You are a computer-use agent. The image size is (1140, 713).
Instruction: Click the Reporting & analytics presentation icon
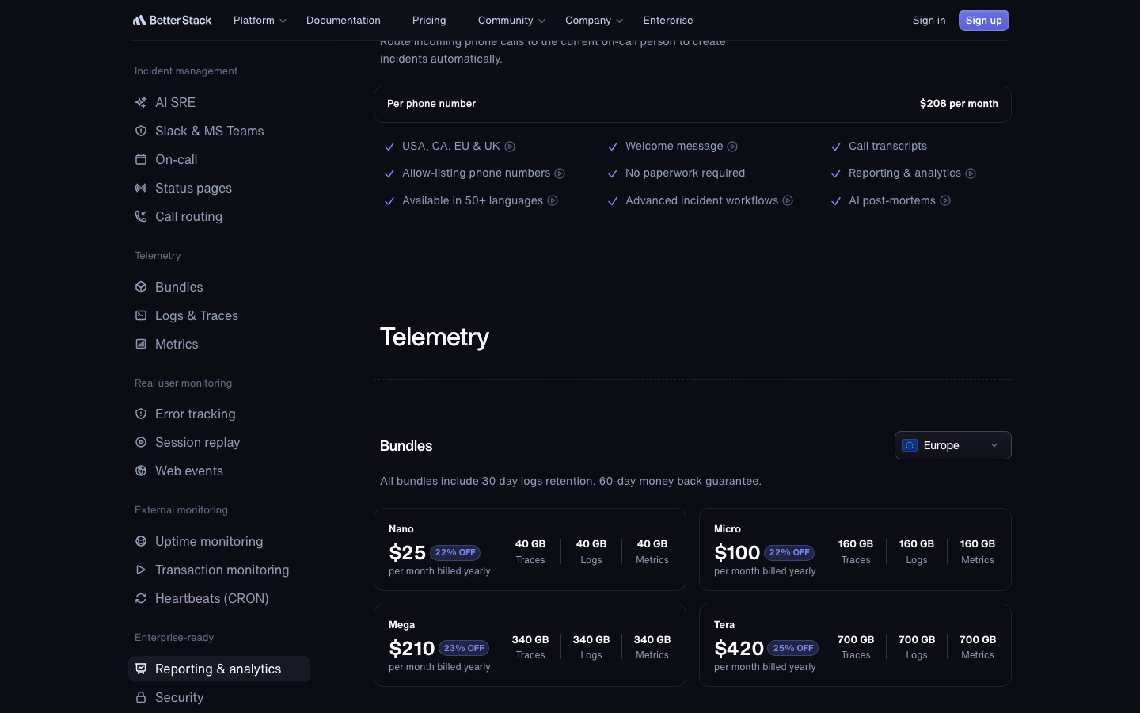pos(141,669)
